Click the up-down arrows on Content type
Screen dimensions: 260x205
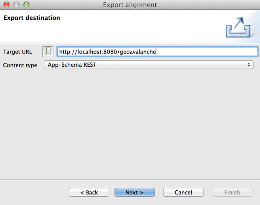point(249,65)
